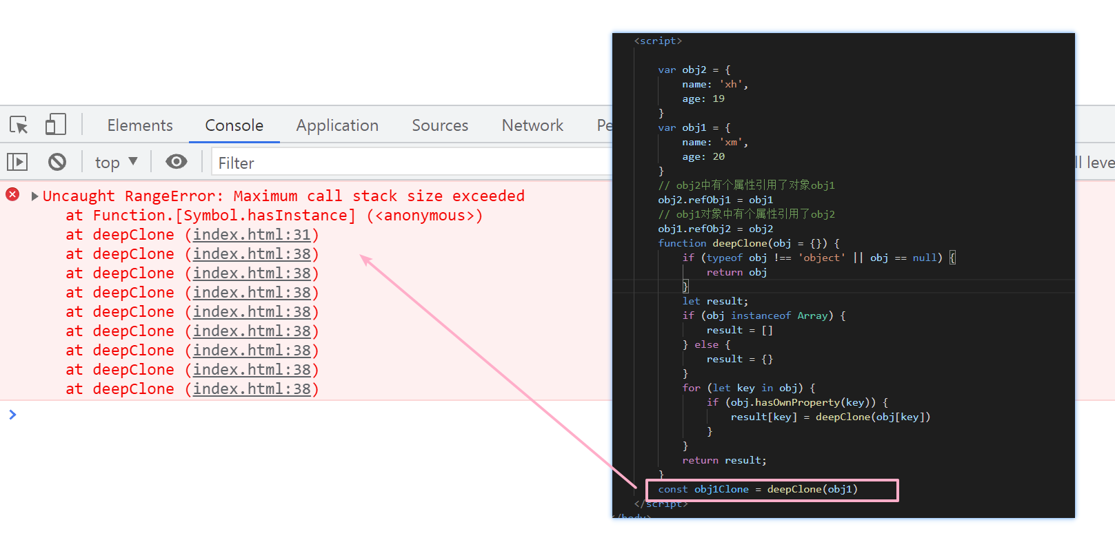Click 'obj1.refObj2 = obj2' code line

point(715,229)
